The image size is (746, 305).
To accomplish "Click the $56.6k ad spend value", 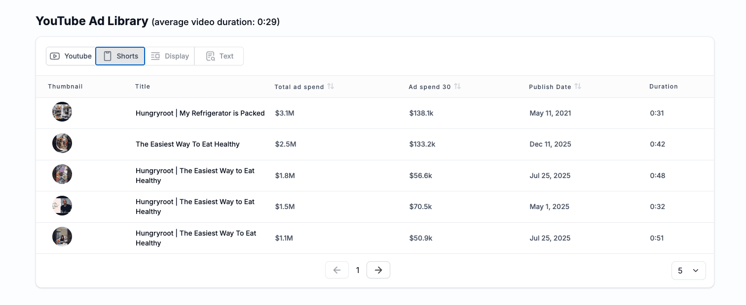I will click(x=420, y=176).
